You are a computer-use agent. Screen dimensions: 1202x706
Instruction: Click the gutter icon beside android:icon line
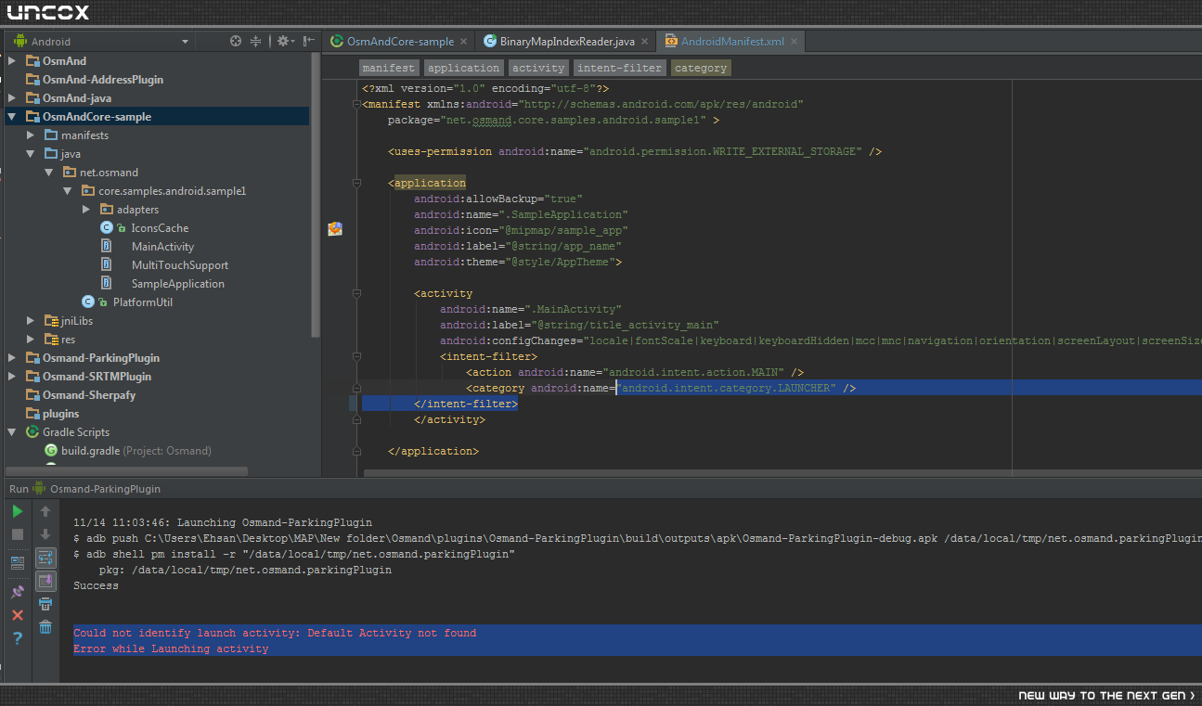[335, 229]
